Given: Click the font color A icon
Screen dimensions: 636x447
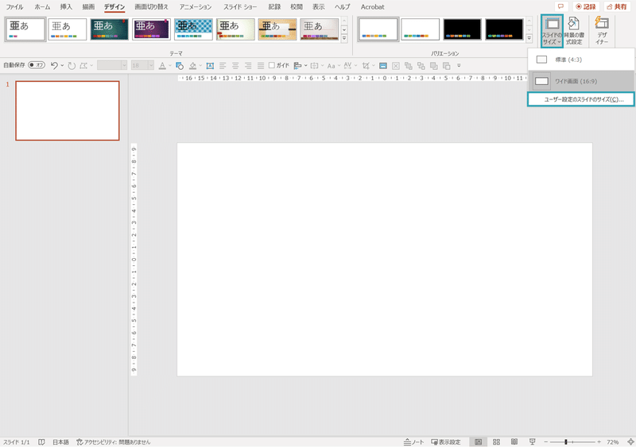Looking at the screenshot, I should [x=162, y=65].
